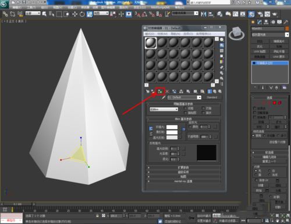The image size is (291, 224).
Task: Click Assign Material to Selection icon
Action: point(160,91)
